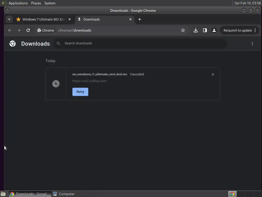
Task: Click the Today date heading
Action: [50, 61]
